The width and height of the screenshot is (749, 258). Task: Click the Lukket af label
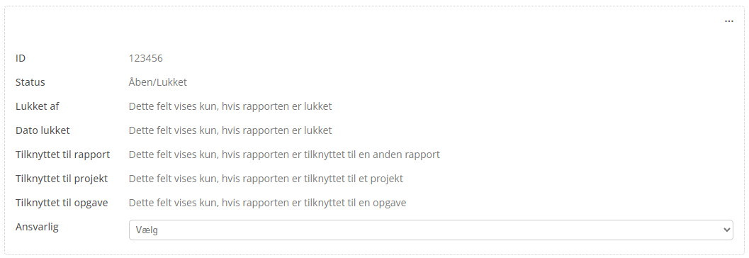click(x=38, y=106)
